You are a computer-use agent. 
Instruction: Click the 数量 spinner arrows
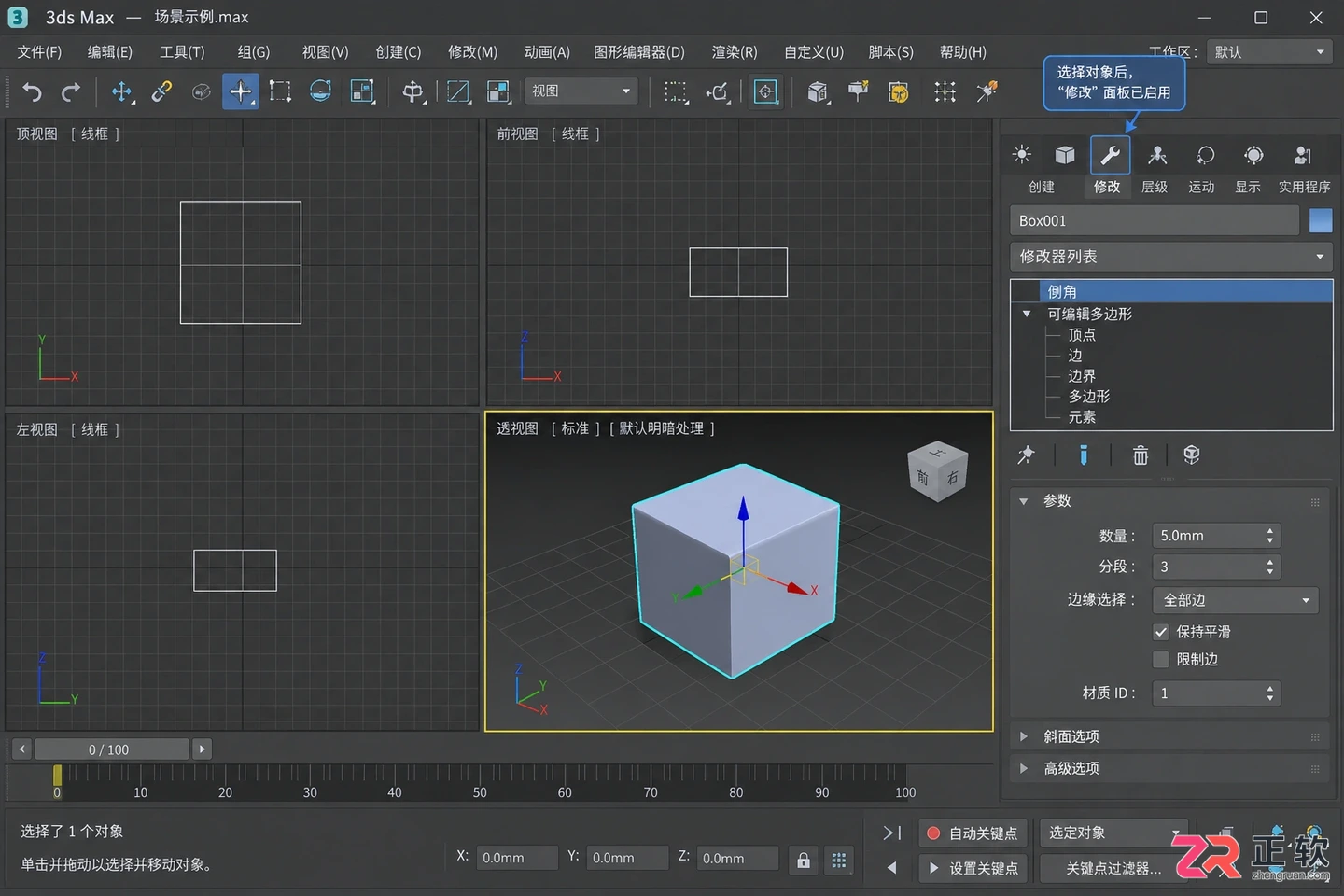1269,536
